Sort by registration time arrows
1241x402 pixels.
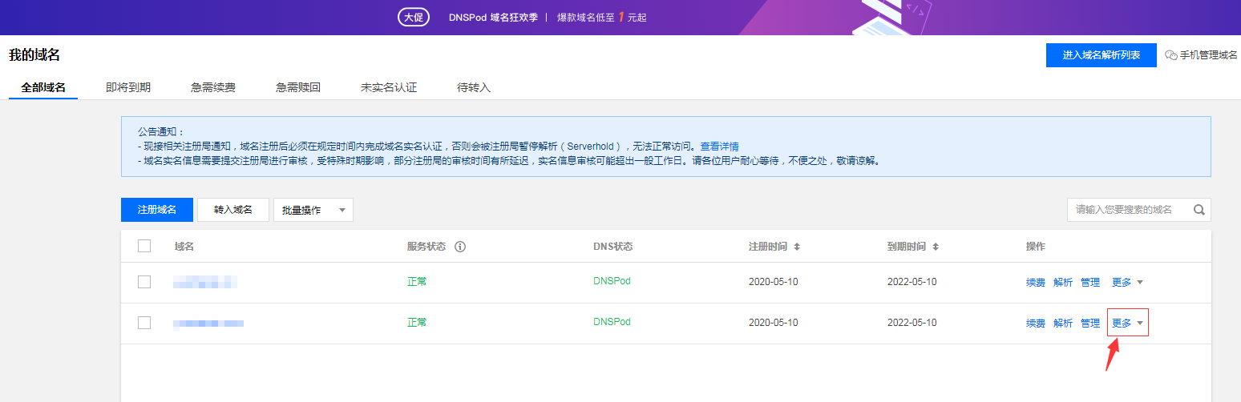(797, 247)
